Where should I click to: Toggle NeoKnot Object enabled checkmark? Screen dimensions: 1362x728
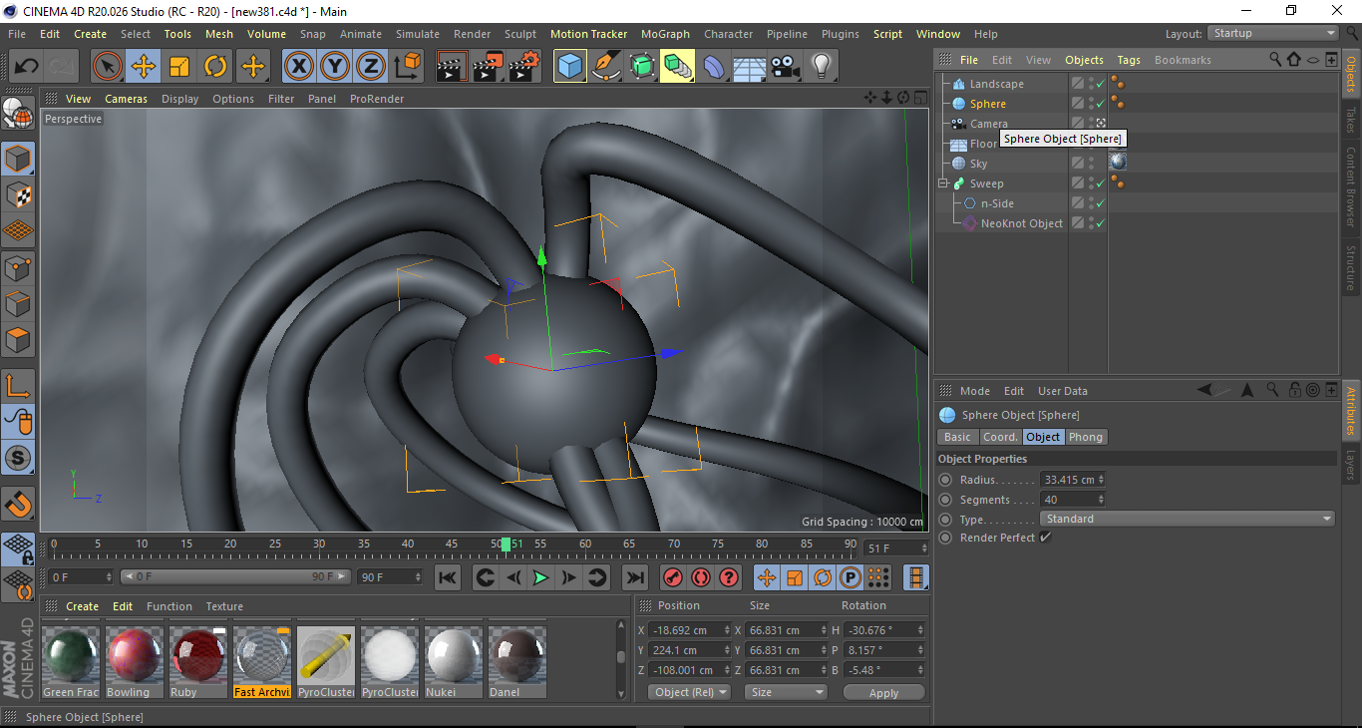coord(1101,223)
